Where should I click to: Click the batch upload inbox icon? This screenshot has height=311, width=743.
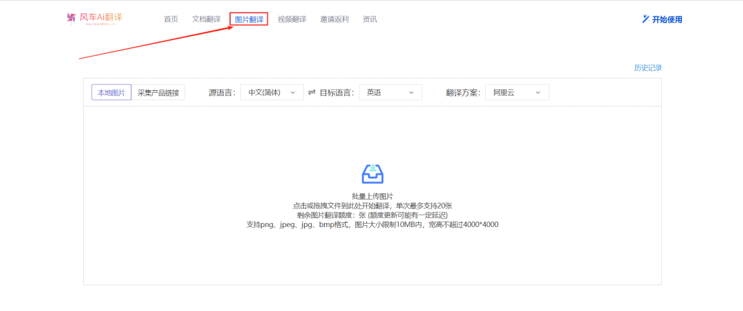click(x=372, y=174)
